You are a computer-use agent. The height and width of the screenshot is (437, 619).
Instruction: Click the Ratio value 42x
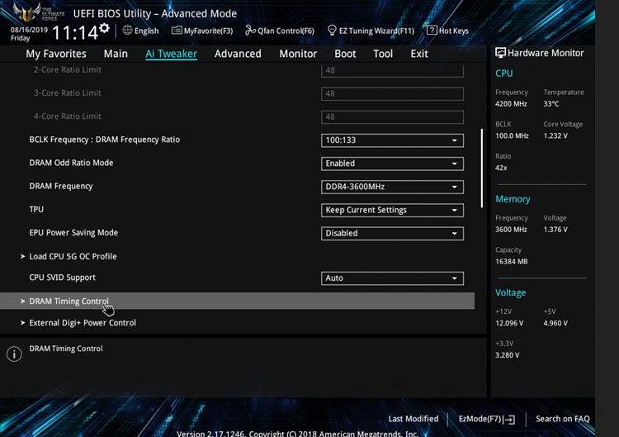[501, 168]
